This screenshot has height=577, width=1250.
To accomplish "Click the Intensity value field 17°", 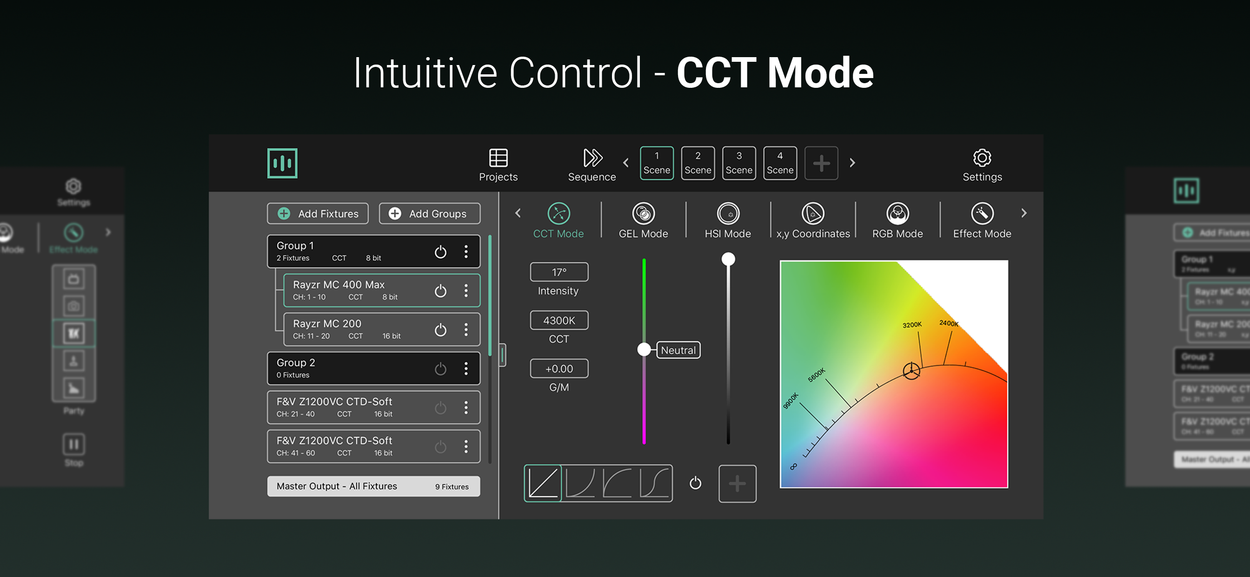I will coord(559,272).
